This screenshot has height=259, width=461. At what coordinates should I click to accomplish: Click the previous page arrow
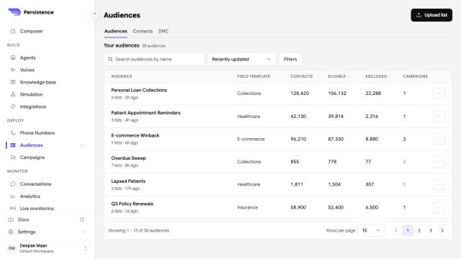click(395, 230)
